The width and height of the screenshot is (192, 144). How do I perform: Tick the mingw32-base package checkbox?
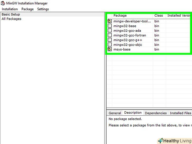110,26
